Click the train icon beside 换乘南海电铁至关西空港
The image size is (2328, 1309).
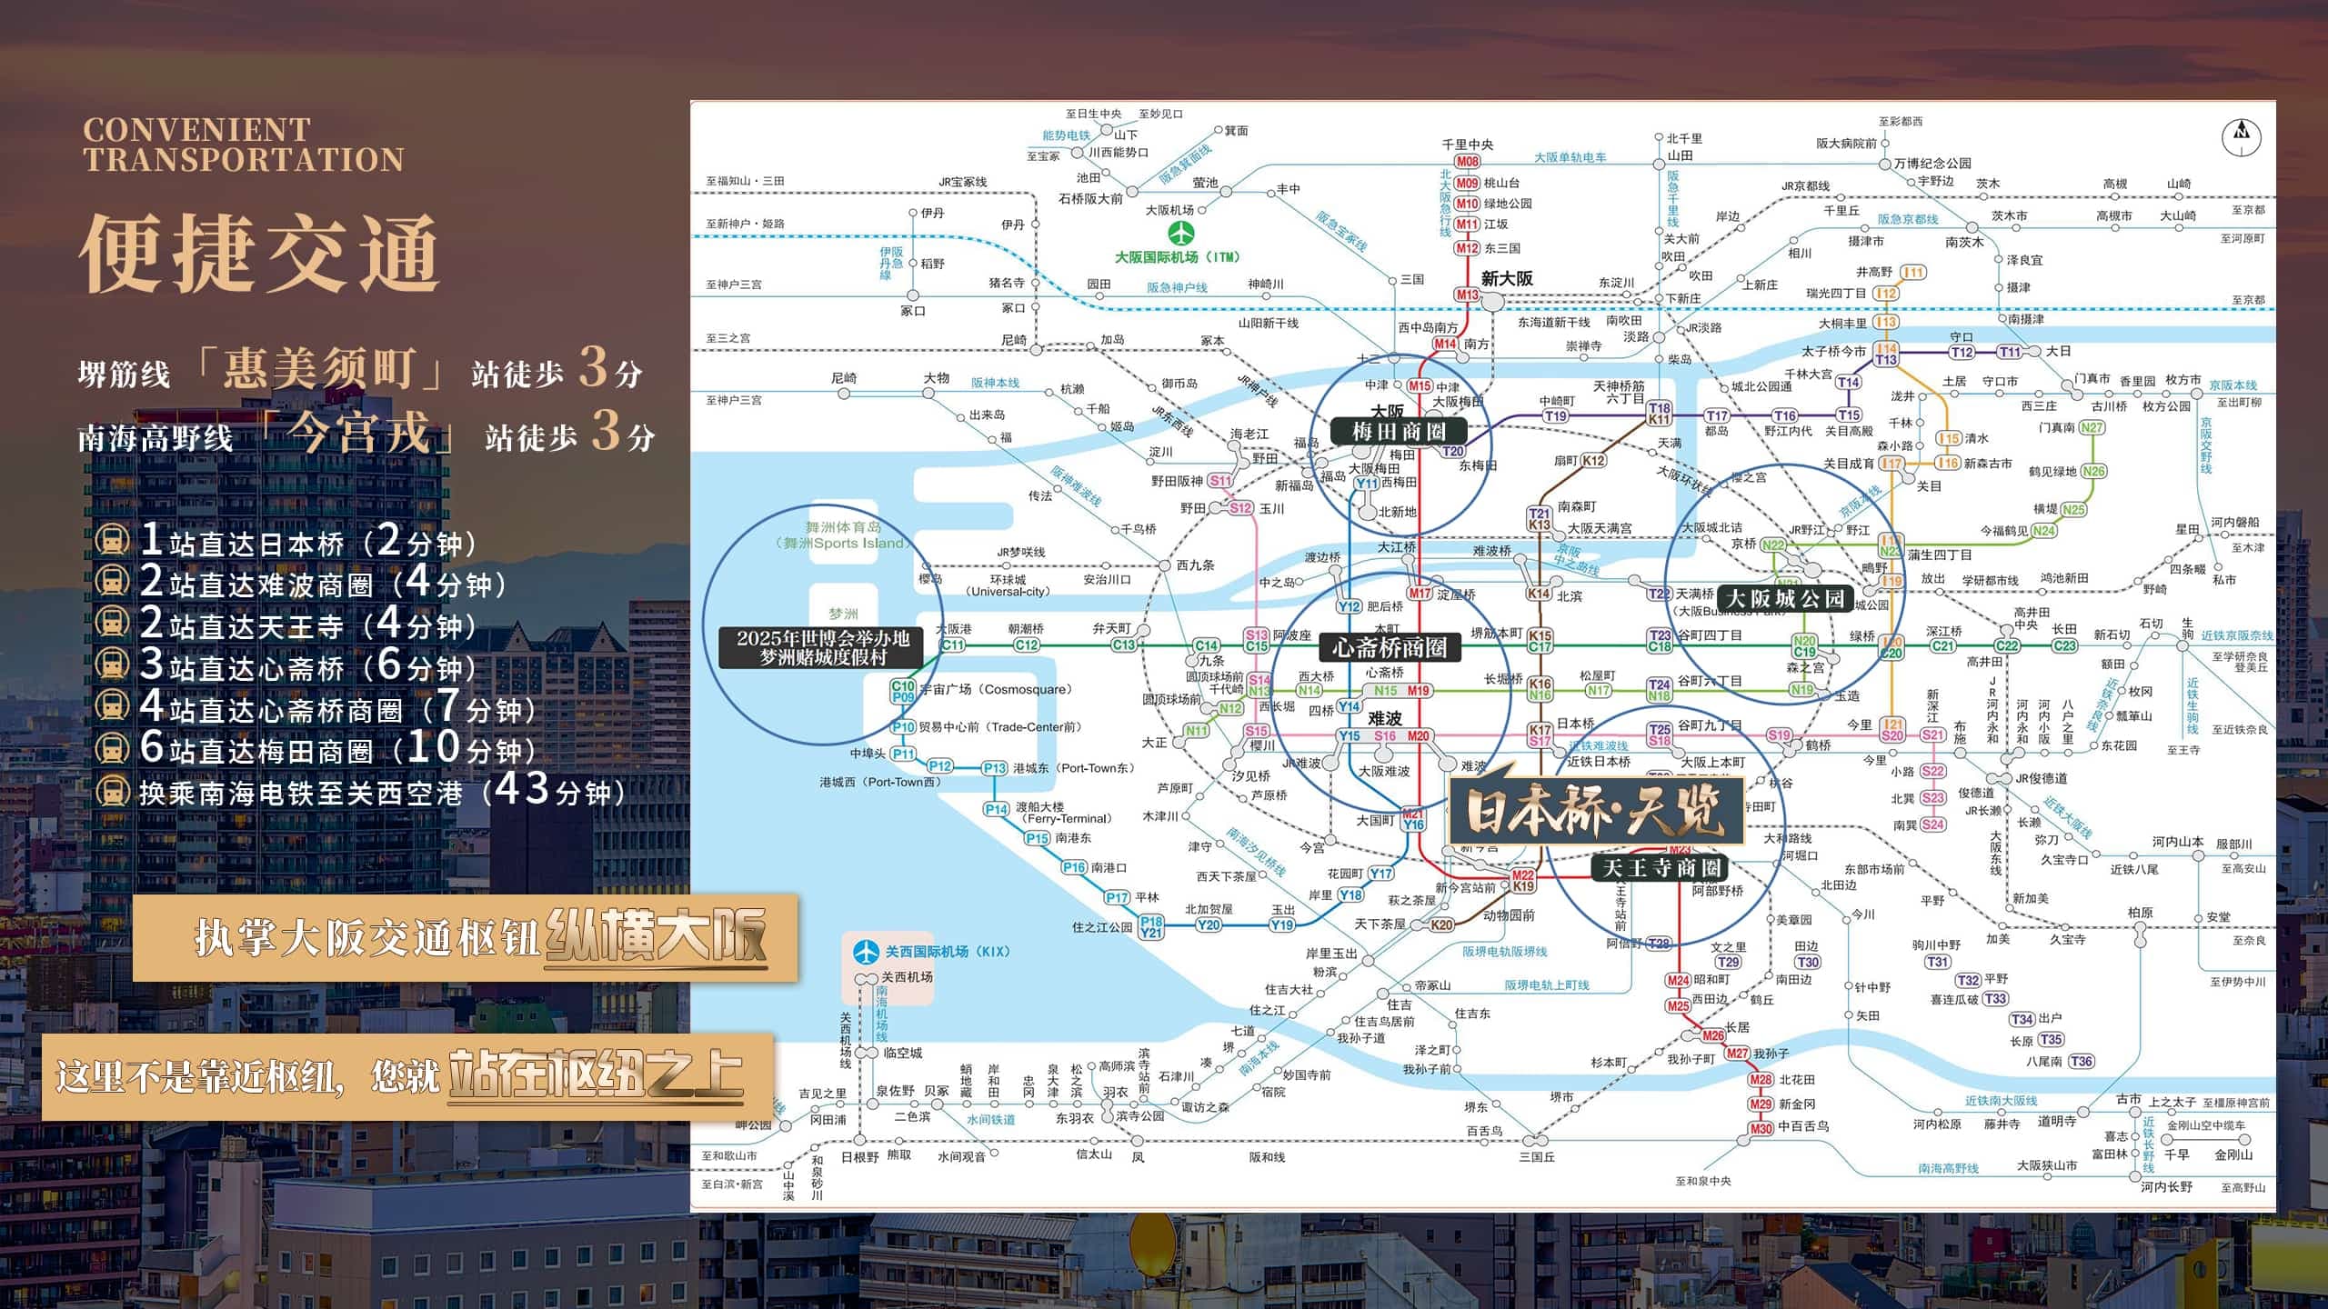click(x=112, y=791)
